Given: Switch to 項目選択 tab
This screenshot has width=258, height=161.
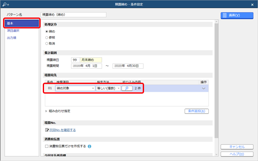Looking at the screenshot, I should (x=13, y=31).
